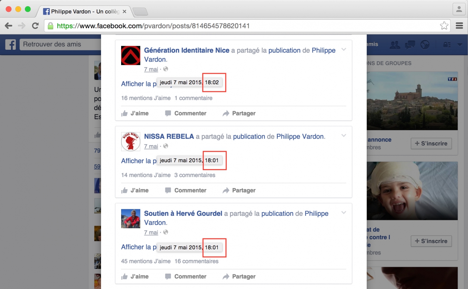Comment on the Soutien à Hervé Gourdel post
Image resolution: width=468 pixels, height=289 pixels.
click(186, 277)
